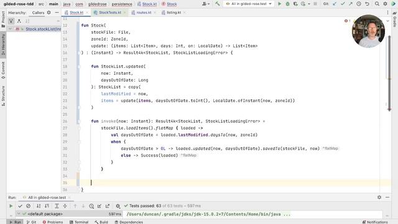Toggle callee hierarchy button in Hierarchy toolbar
398x224 pixels.
click(19, 21)
